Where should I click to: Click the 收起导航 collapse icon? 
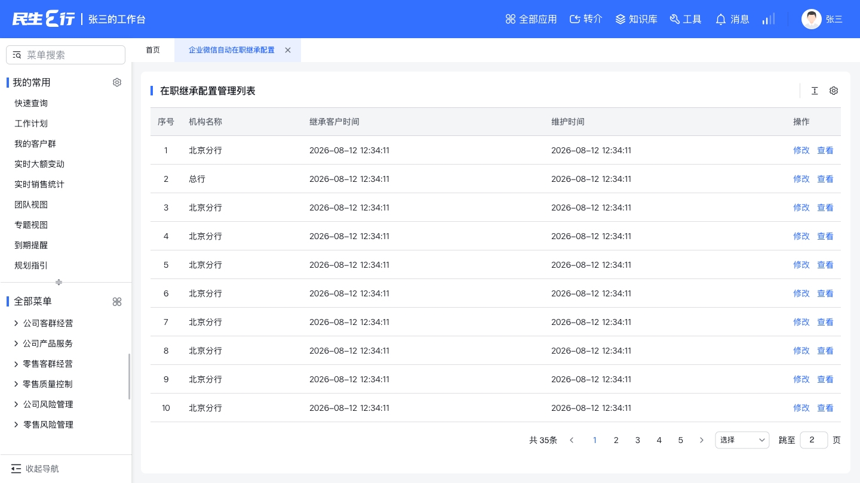click(x=16, y=469)
